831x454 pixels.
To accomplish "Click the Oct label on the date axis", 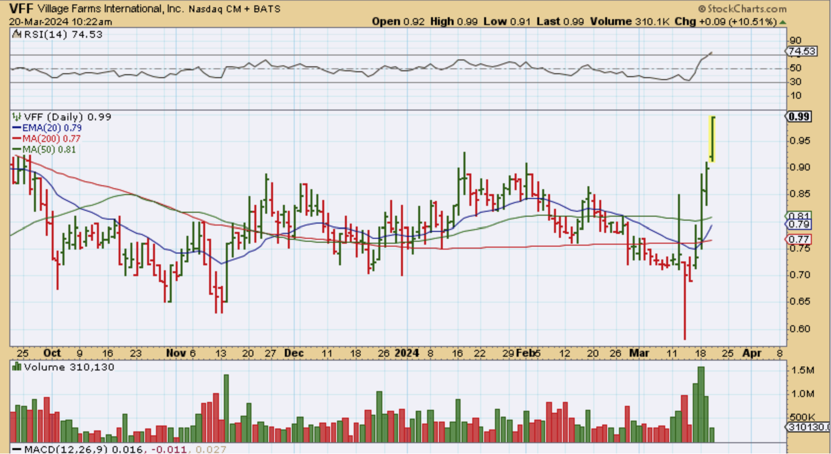I will point(52,353).
